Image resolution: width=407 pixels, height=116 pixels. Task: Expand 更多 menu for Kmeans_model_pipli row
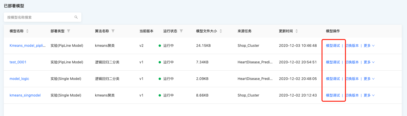click(x=369, y=46)
